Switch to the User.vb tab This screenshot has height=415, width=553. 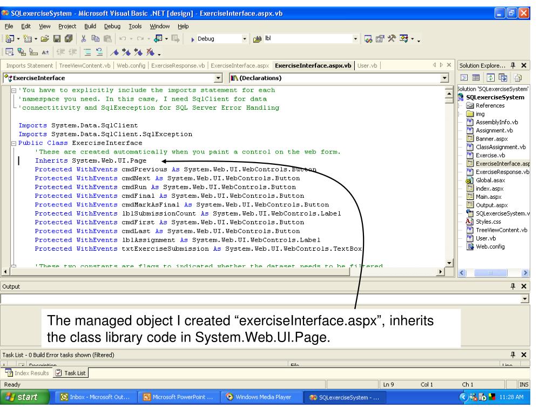[x=367, y=65]
